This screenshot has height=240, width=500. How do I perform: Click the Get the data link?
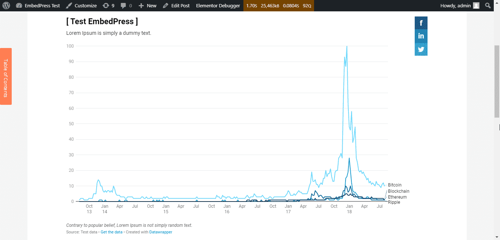coord(112,232)
